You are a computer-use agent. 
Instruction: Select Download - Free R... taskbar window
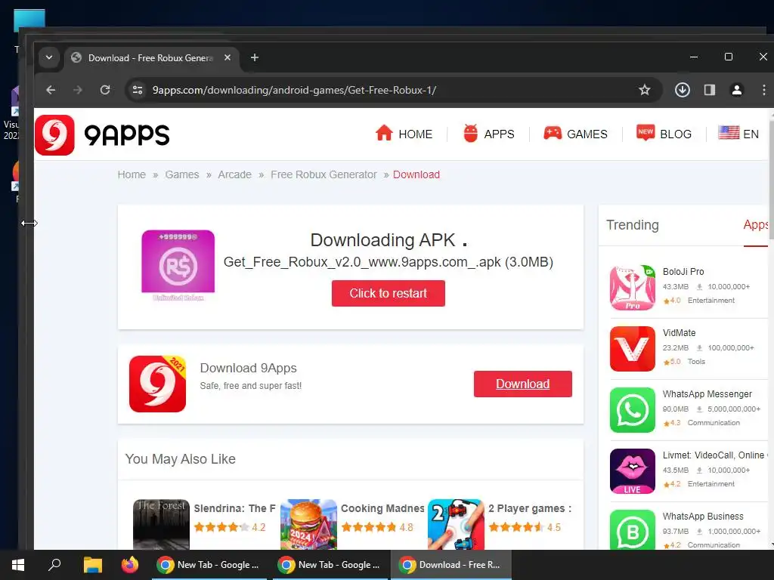pos(451,565)
